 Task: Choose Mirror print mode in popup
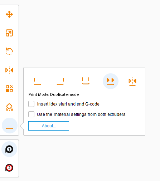point(132,82)
